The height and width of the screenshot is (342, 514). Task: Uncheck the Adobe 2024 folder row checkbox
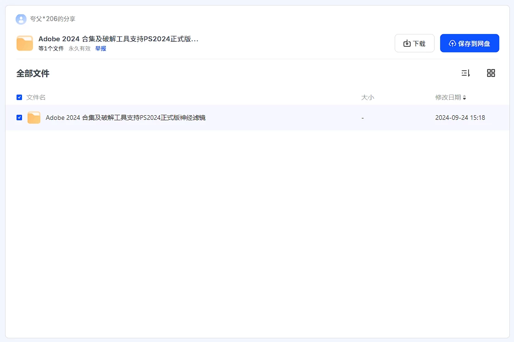click(19, 118)
